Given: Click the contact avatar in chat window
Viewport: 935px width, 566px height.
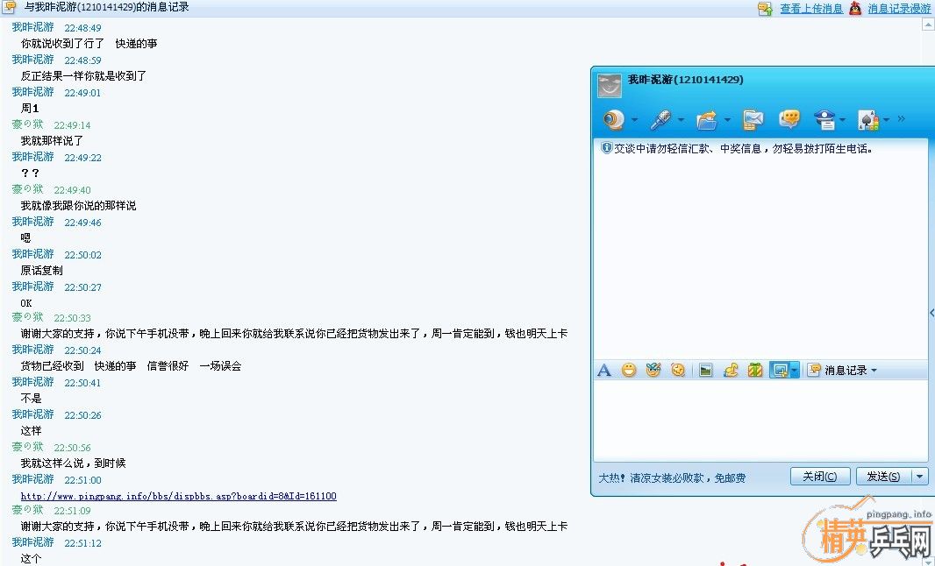Looking at the screenshot, I should coord(610,86).
